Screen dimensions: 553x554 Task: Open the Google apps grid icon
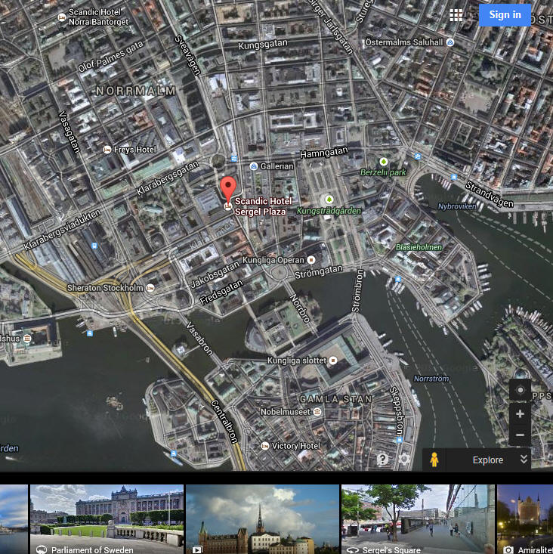[x=456, y=15]
